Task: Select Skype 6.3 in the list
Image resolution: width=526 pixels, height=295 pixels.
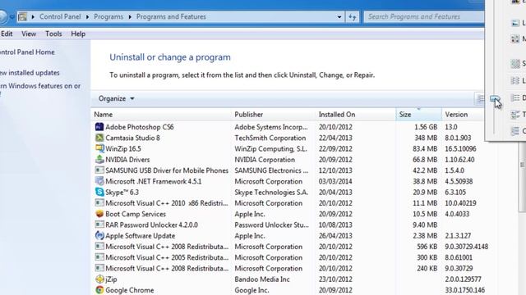Action: click(x=122, y=193)
